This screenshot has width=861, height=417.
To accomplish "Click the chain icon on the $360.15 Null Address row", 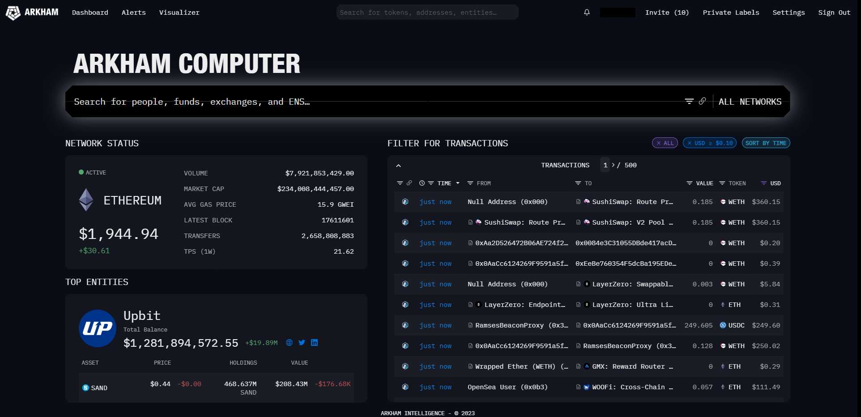I will [x=405, y=202].
